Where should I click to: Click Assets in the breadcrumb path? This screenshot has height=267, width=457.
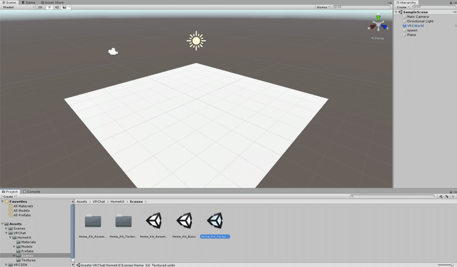(82, 202)
